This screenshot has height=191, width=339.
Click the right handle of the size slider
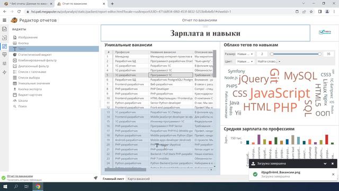[x=319, y=54]
